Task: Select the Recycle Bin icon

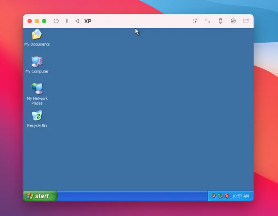Action: (x=37, y=116)
